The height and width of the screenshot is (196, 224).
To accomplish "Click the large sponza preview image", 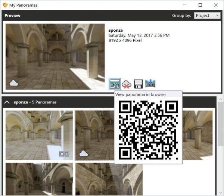I will pyautogui.click(x=55, y=57).
